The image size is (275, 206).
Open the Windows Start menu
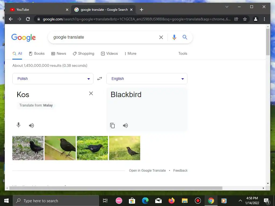coord(6,201)
